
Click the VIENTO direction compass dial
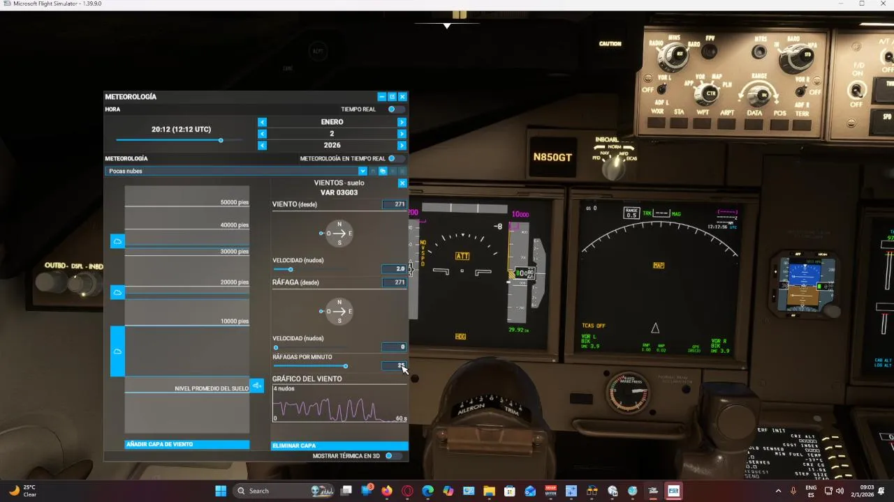coord(339,233)
